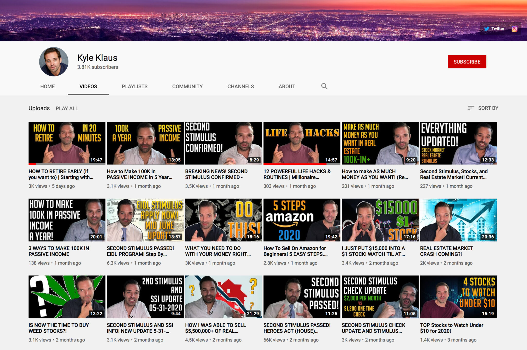Open the Instagram icon on the banner
Image resolution: width=527 pixels, height=350 pixels.
pos(514,29)
